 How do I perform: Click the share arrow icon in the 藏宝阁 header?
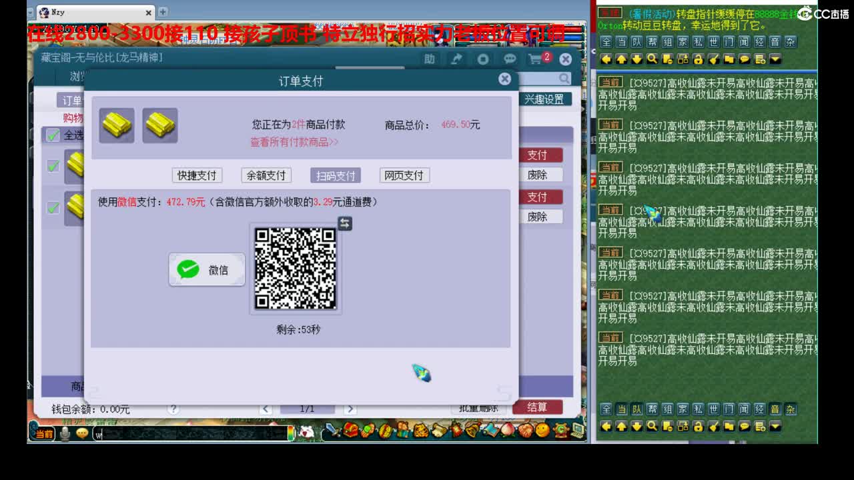click(x=456, y=59)
